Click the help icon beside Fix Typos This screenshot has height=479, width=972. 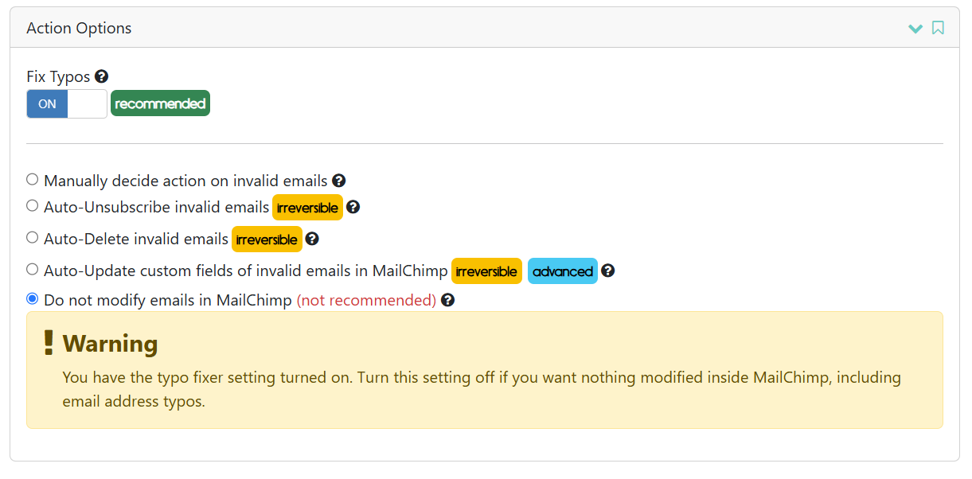[x=101, y=76]
